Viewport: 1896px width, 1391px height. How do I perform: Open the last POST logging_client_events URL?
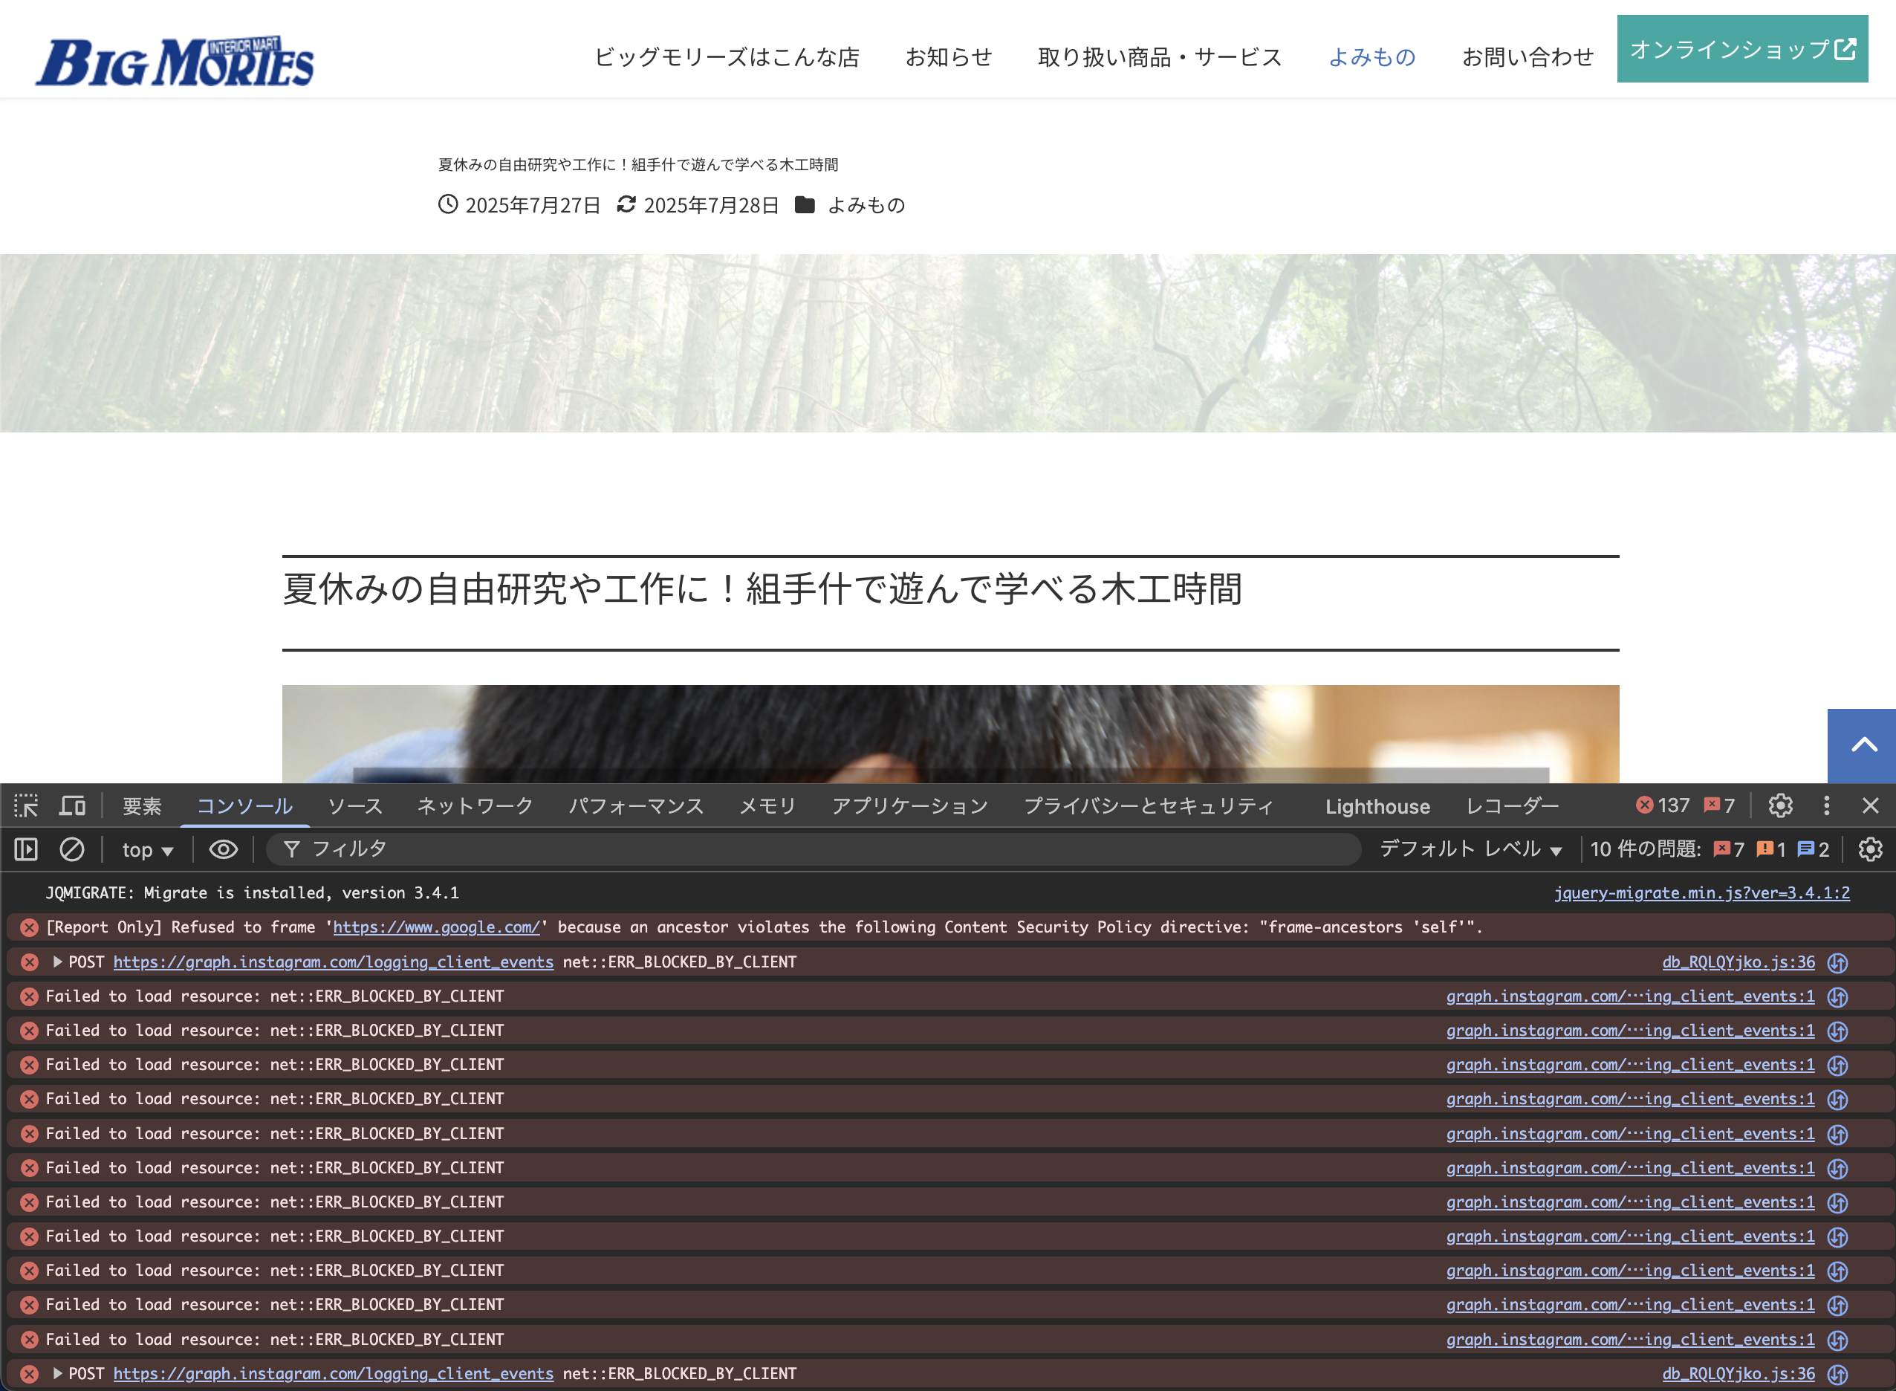[x=334, y=1373]
